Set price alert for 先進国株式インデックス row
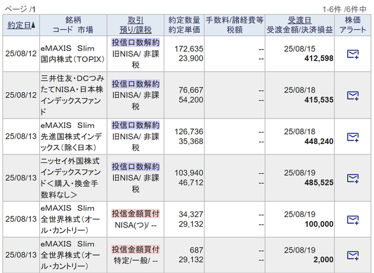This screenshot has height=273, width=374. tap(353, 137)
